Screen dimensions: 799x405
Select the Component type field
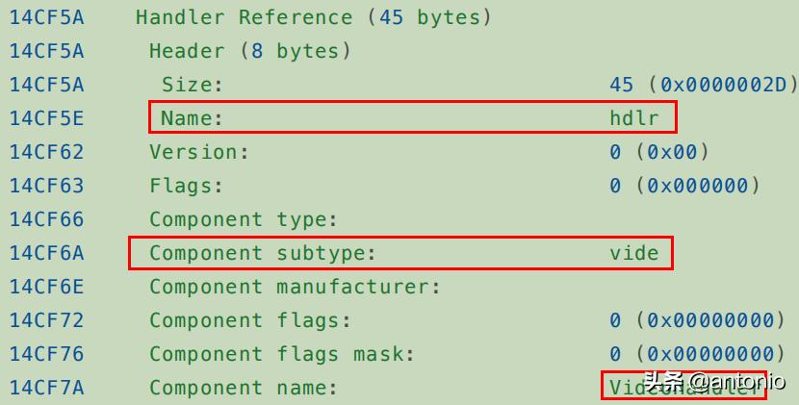244,219
